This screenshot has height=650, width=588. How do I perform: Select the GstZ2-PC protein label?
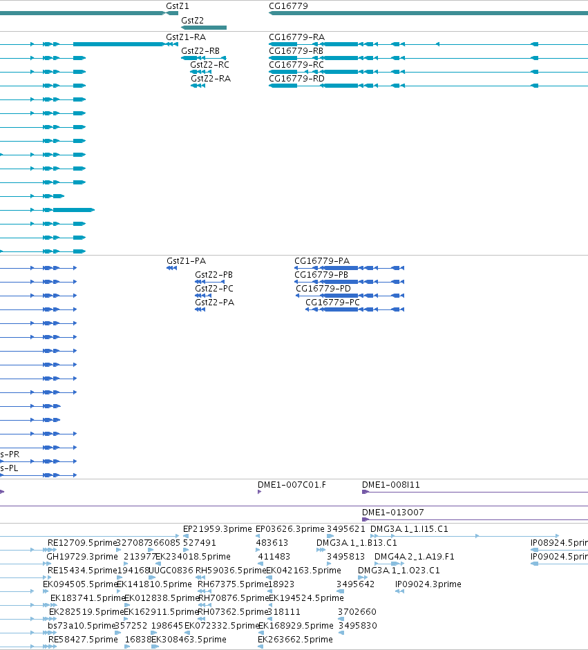point(214,288)
